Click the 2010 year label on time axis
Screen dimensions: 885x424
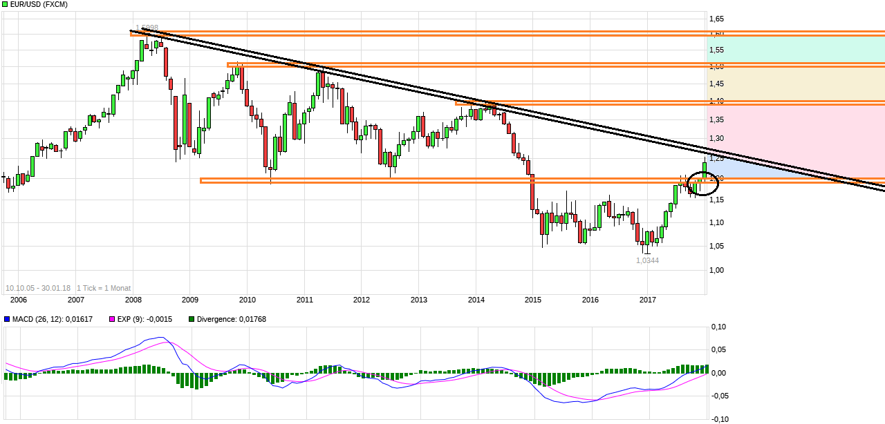coord(248,300)
